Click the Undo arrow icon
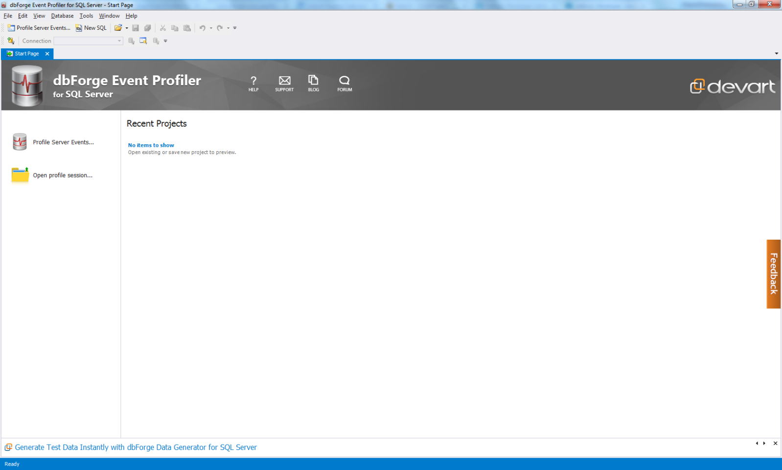 pos(203,28)
